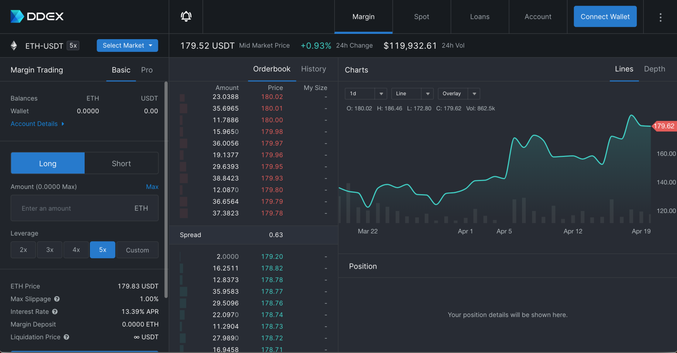Open the History tab in orderbook panel
This screenshot has width=677, height=353.
(313, 69)
